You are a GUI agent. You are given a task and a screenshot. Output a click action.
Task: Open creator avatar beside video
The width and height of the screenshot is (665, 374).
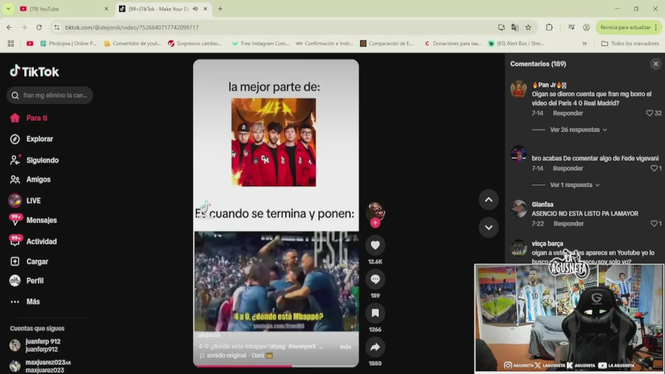pos(376,211)
